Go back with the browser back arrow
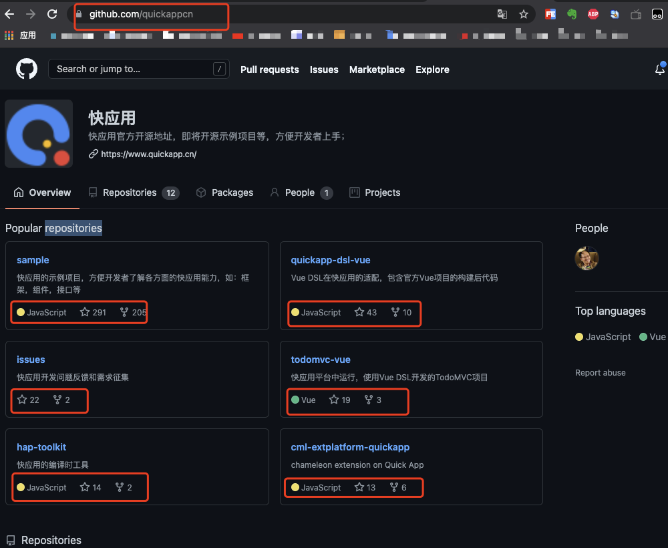Screen dimensions: 668x548 pyautogui.click(x=9, y=14)
